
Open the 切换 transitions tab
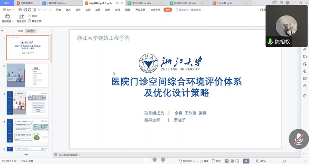(88, 10)
